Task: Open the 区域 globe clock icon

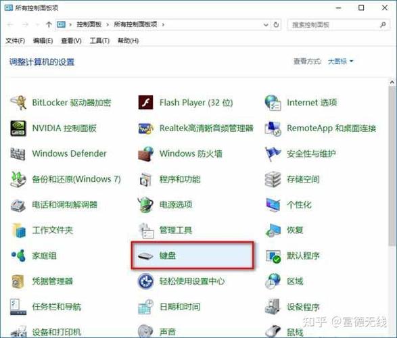Action: pos(273,281)
